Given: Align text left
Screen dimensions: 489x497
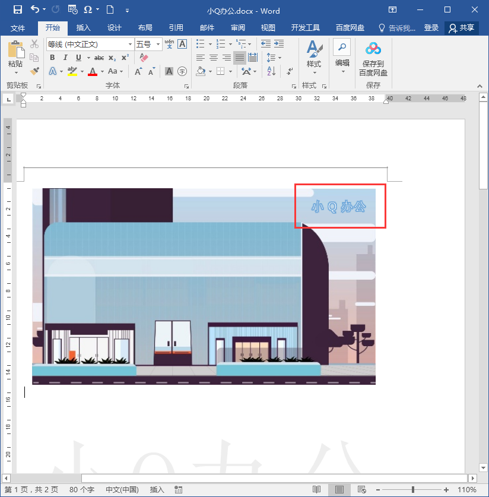Looking at the screenshot, I should [200, 58].
